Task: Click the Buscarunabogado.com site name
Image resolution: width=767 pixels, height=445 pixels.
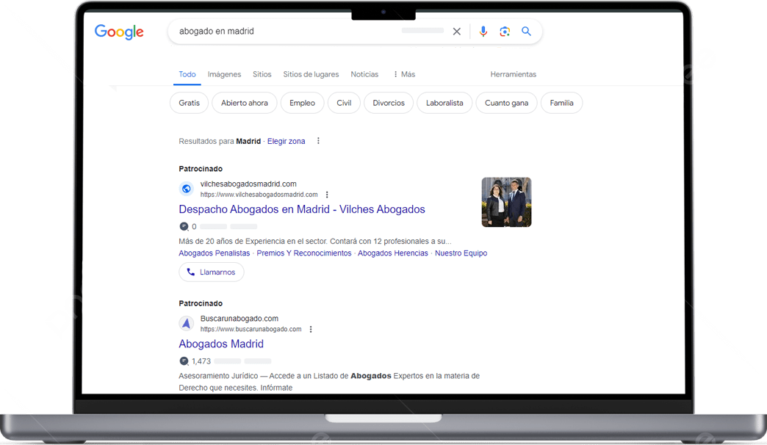Action: point(240,319)
